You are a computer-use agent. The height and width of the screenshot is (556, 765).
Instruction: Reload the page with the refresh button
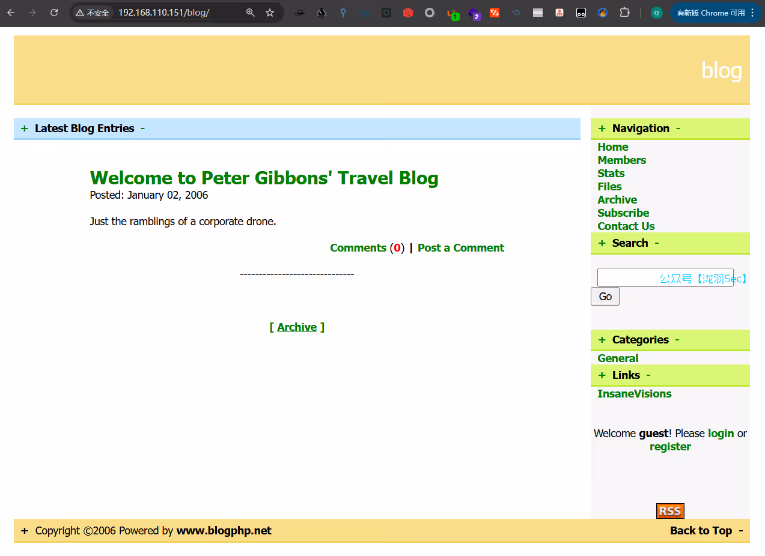[x=54, y=13]
